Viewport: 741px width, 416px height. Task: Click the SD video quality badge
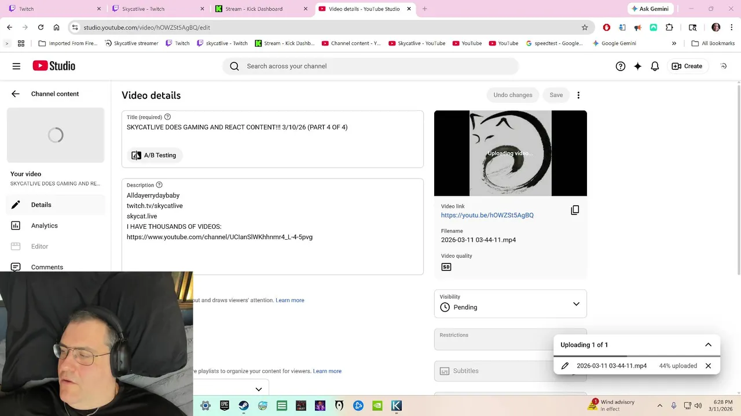[x=446, y=267]
